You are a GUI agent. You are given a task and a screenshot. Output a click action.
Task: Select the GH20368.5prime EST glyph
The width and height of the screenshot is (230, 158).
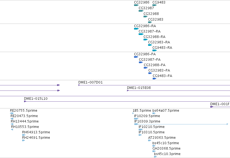[x=154, y=151]
